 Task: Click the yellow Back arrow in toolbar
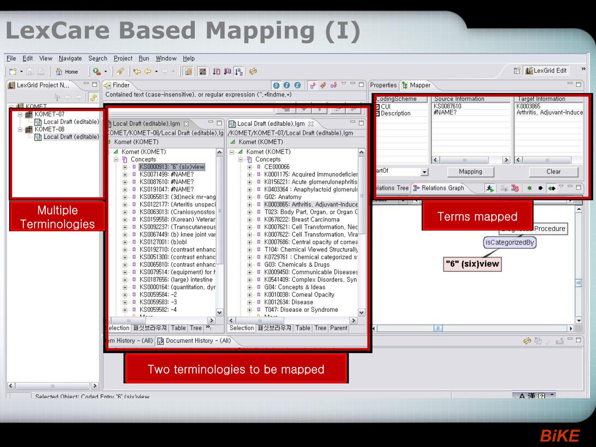pos(148,72)
